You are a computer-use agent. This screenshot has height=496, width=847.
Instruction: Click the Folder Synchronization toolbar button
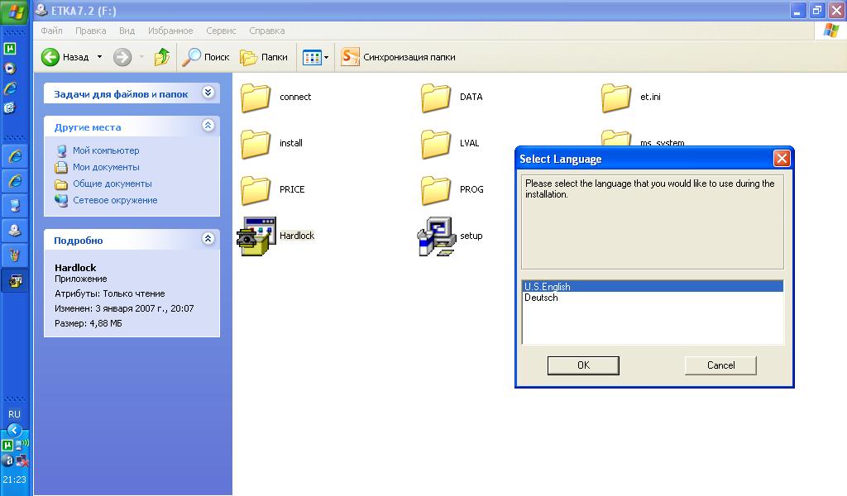point(399,57)
